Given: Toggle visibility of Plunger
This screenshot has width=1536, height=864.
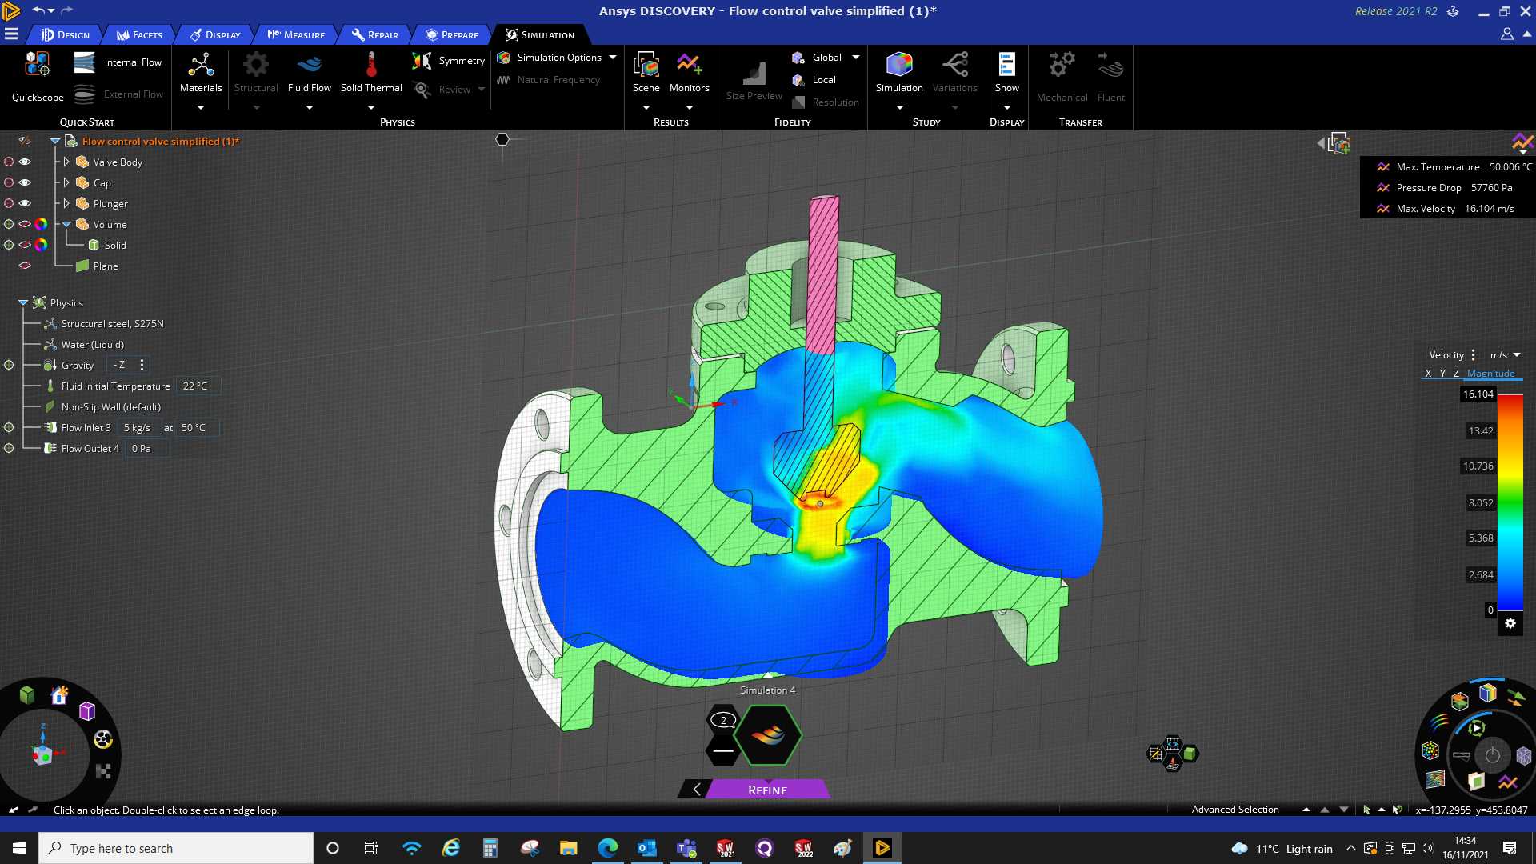Looking at the screenshot, I should 25,203.
